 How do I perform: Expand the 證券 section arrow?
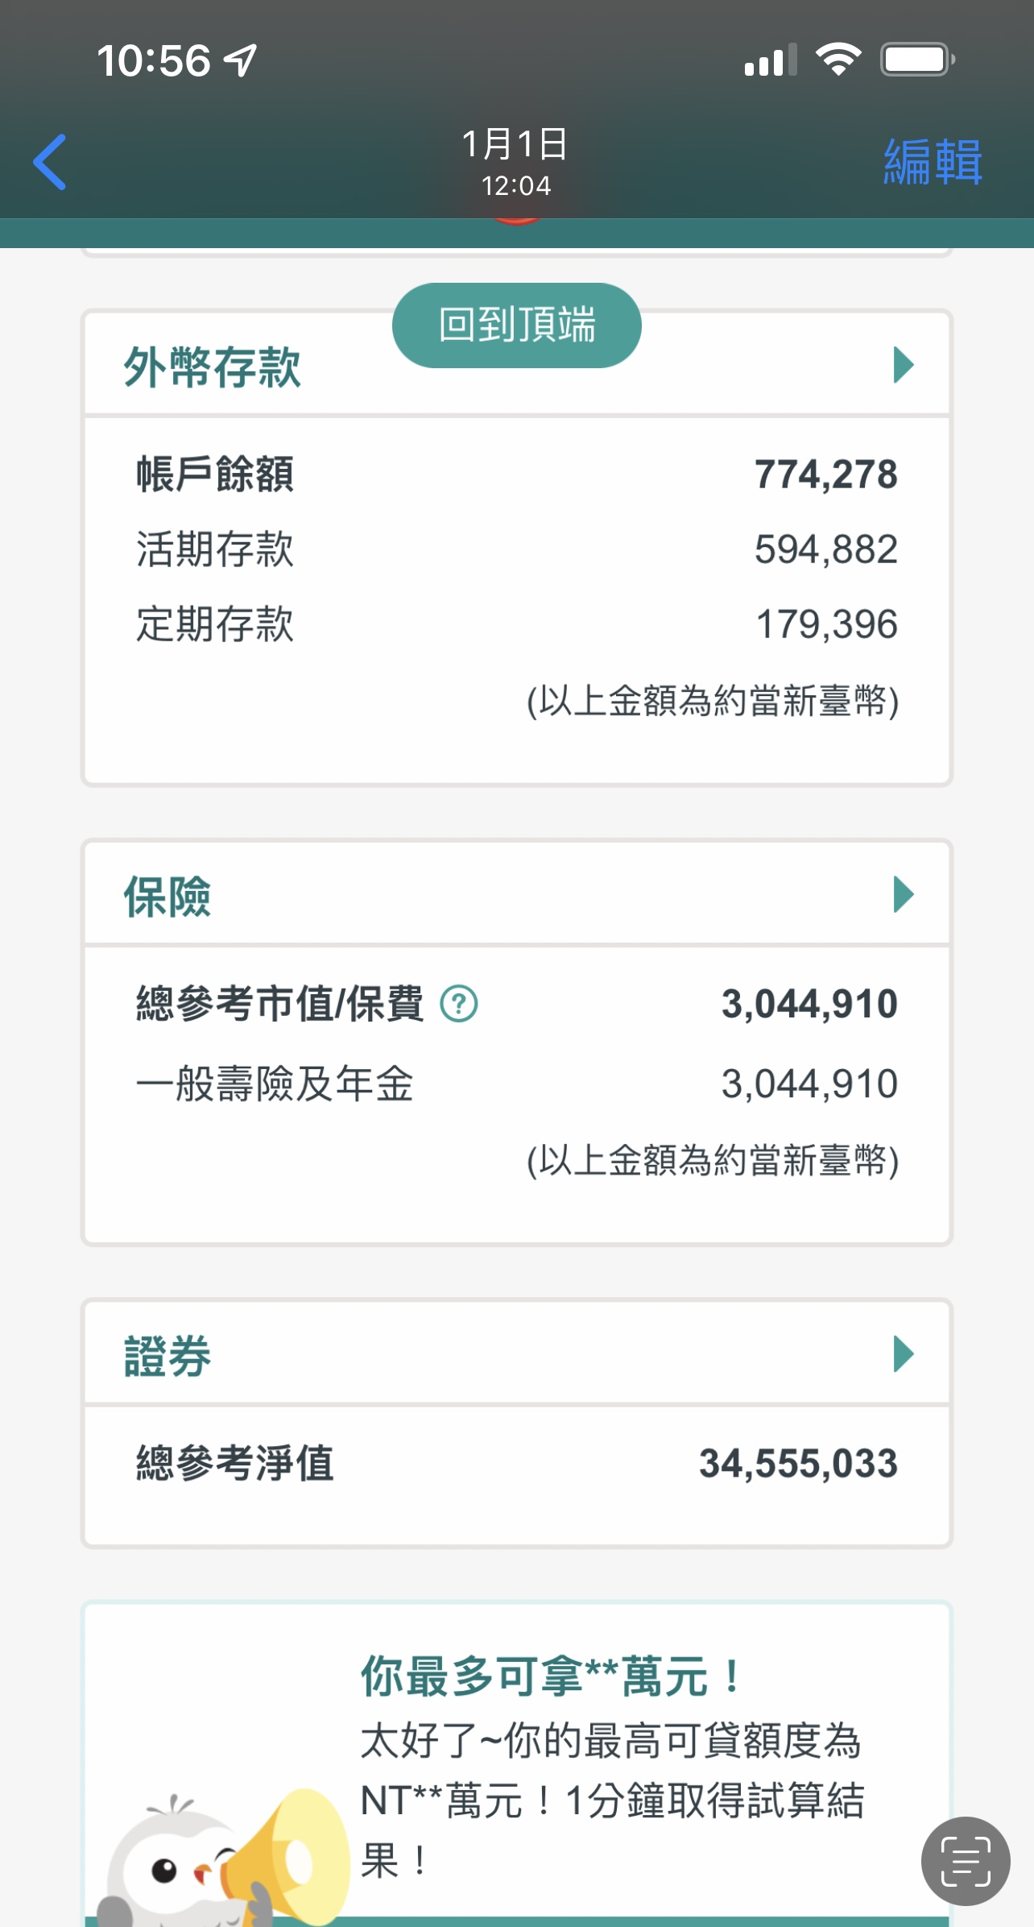pyautogui.click(x=904, y=1353)
